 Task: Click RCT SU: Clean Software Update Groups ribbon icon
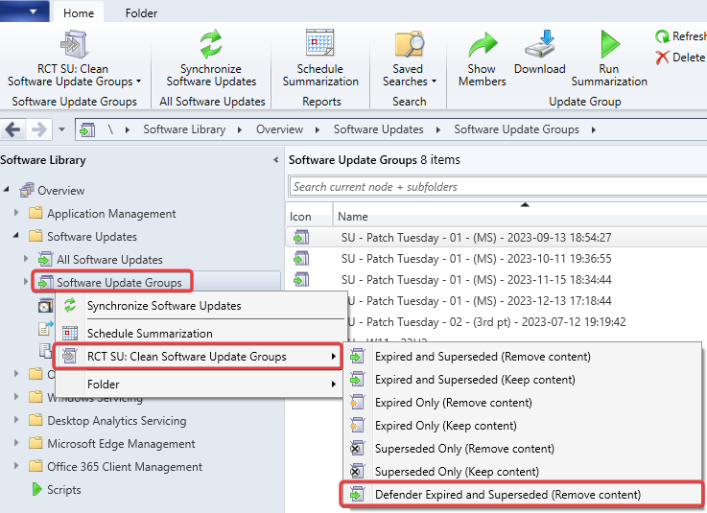(x=74, y=45)
